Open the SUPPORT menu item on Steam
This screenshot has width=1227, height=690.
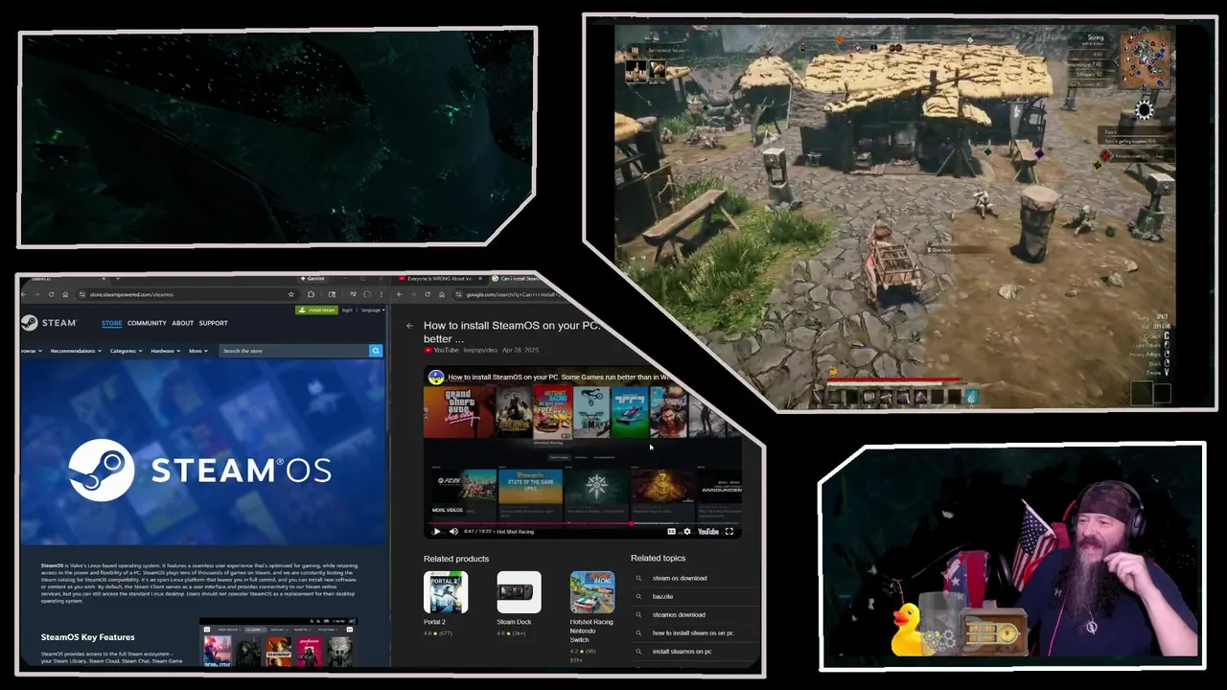[213, 323]
